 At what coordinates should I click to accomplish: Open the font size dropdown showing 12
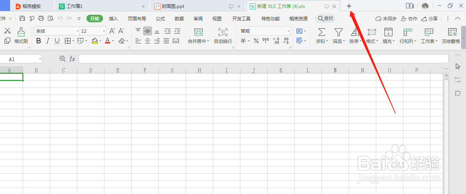[x=104, y=31]
